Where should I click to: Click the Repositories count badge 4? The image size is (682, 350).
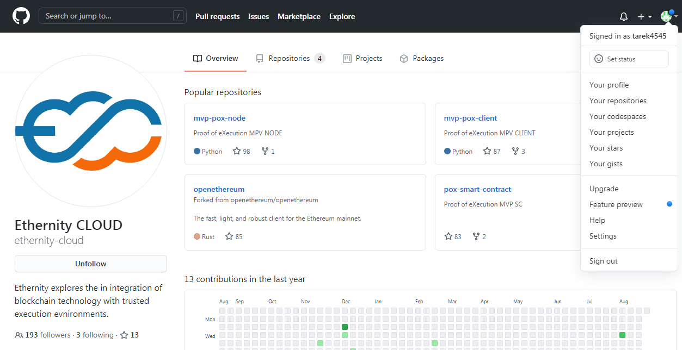[320, 59]
